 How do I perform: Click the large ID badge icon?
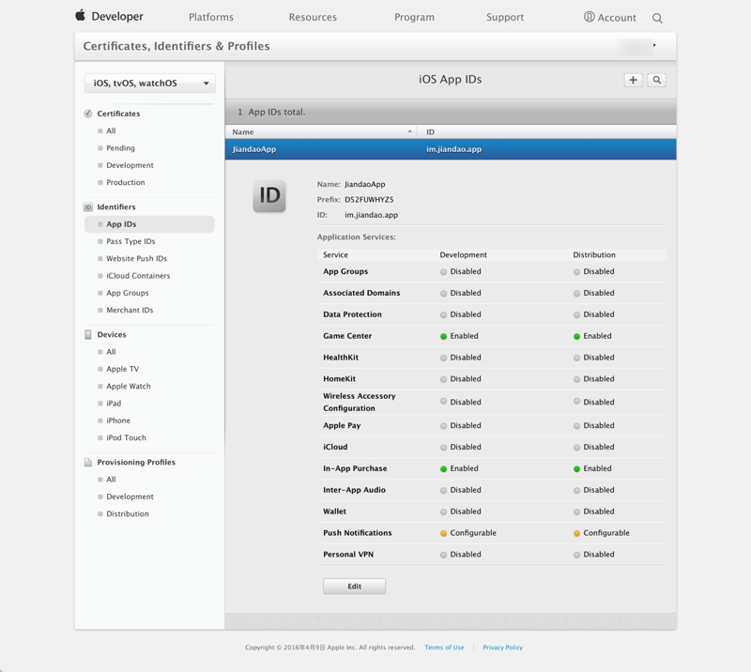click(269, 196)
